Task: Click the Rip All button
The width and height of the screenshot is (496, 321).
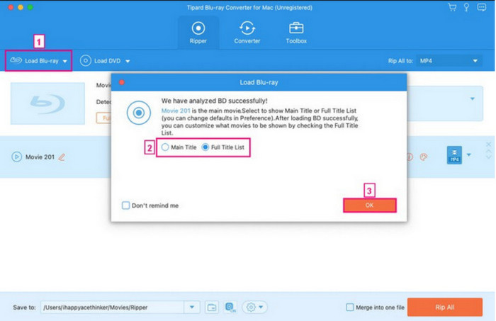Action: pos(444,307)
